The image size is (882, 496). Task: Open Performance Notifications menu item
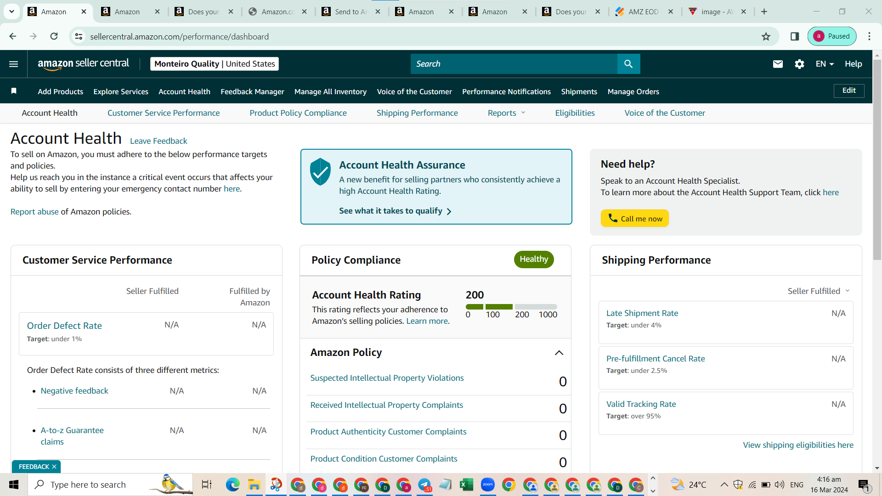pos(506,91)
